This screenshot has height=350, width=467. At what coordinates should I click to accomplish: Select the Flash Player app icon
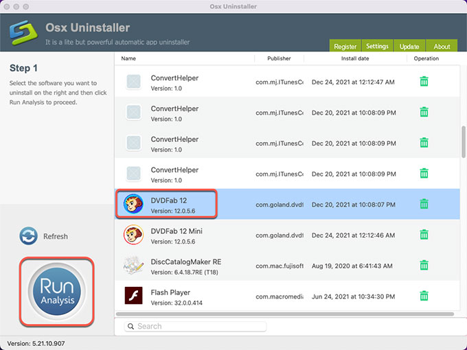[x=133, y=296]
